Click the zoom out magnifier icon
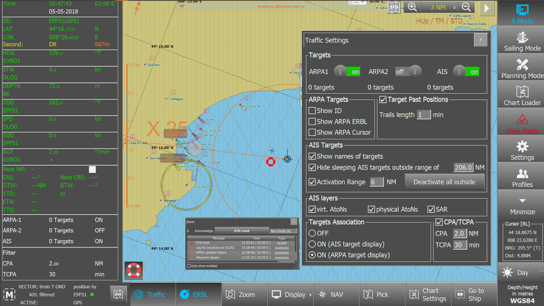Screen dimensions: 544x306 (x=466, y=7)
